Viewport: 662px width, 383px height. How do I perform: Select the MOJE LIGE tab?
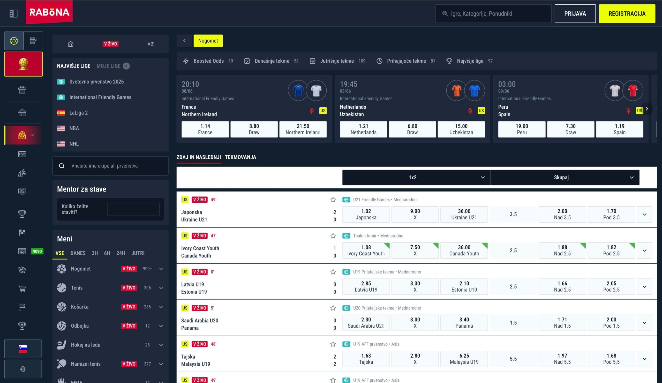click(109, 66)
